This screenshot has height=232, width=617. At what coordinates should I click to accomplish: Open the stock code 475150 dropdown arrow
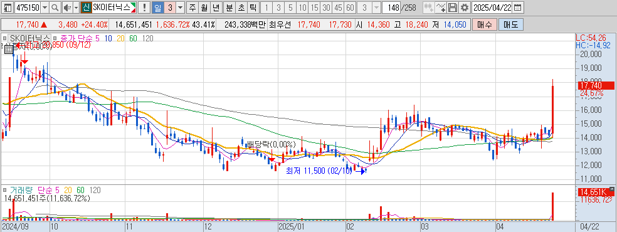(45, 7)
